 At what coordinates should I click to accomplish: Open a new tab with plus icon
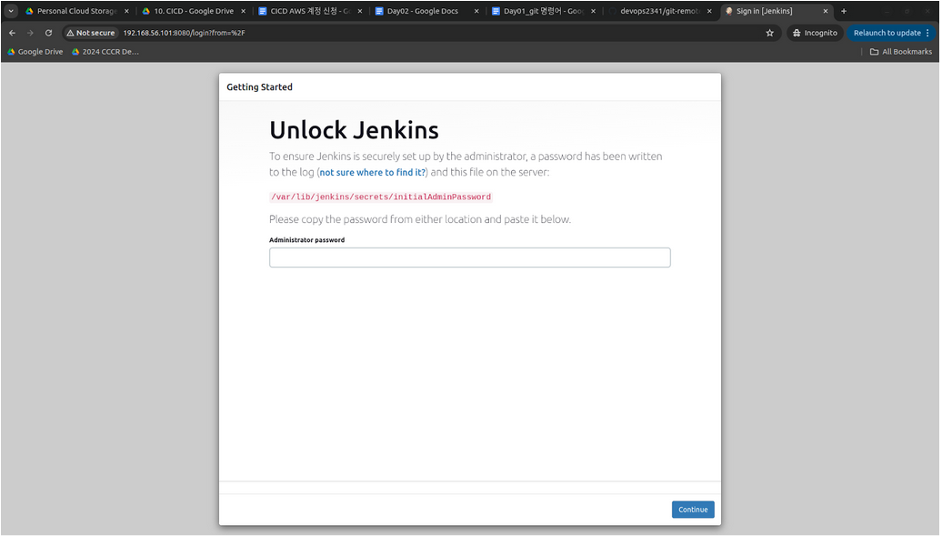click(844, 11)
